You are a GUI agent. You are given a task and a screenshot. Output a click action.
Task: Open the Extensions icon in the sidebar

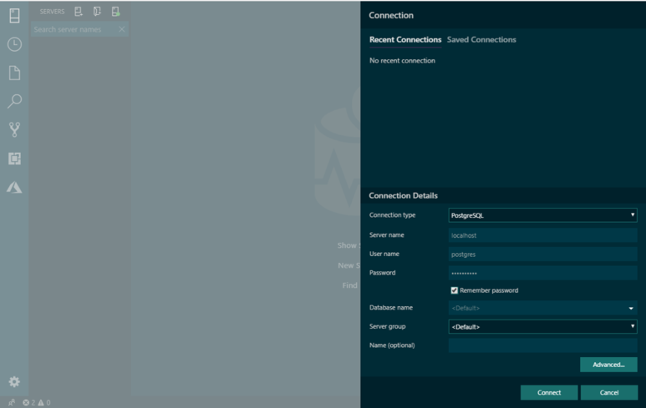[14, 159]
